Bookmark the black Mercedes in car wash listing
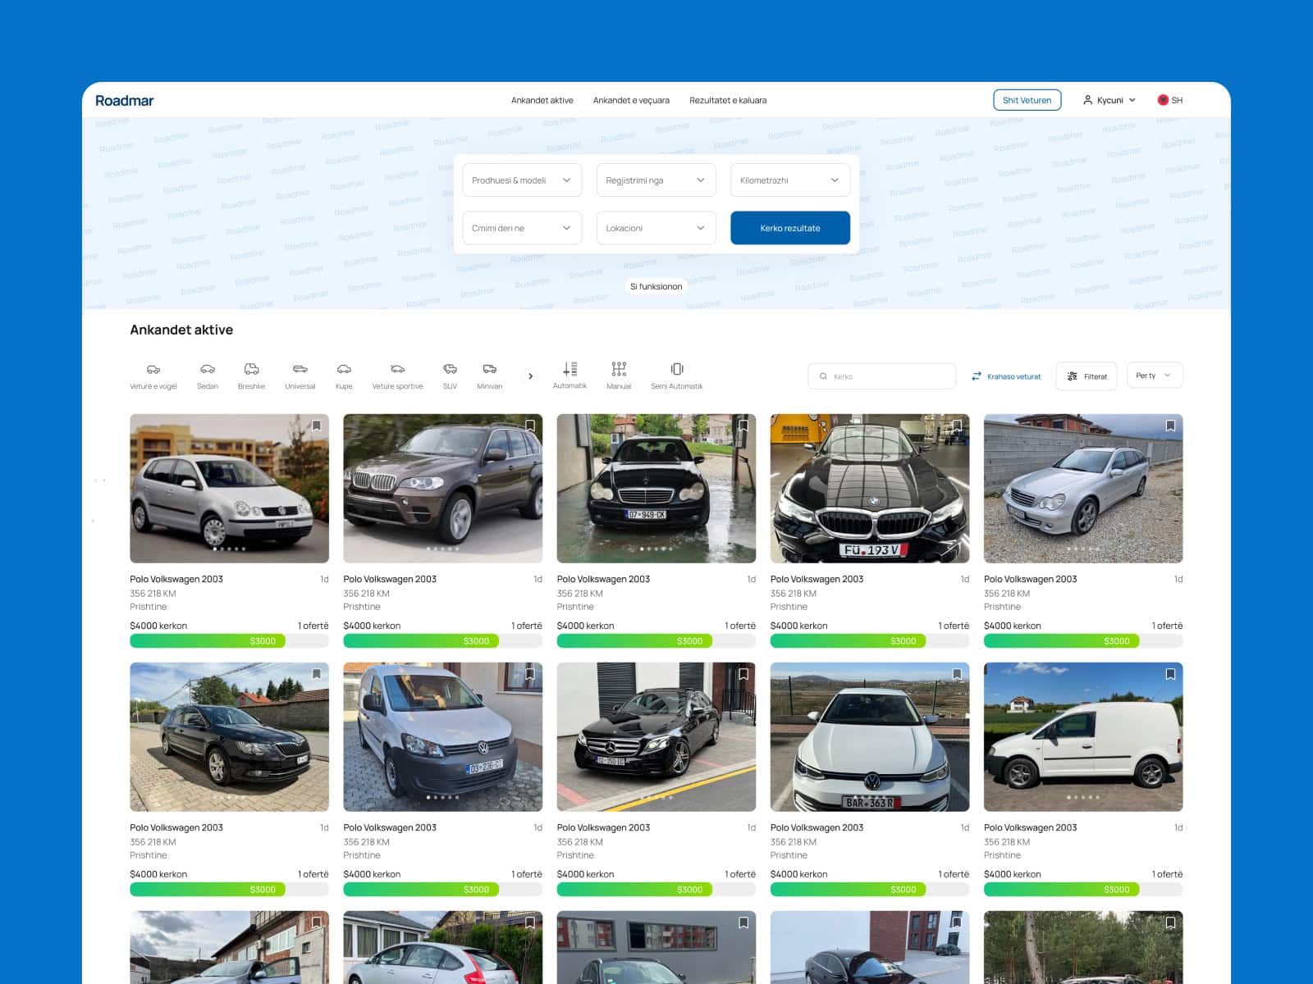The image size is (1313, 984). tap(743, 426)
